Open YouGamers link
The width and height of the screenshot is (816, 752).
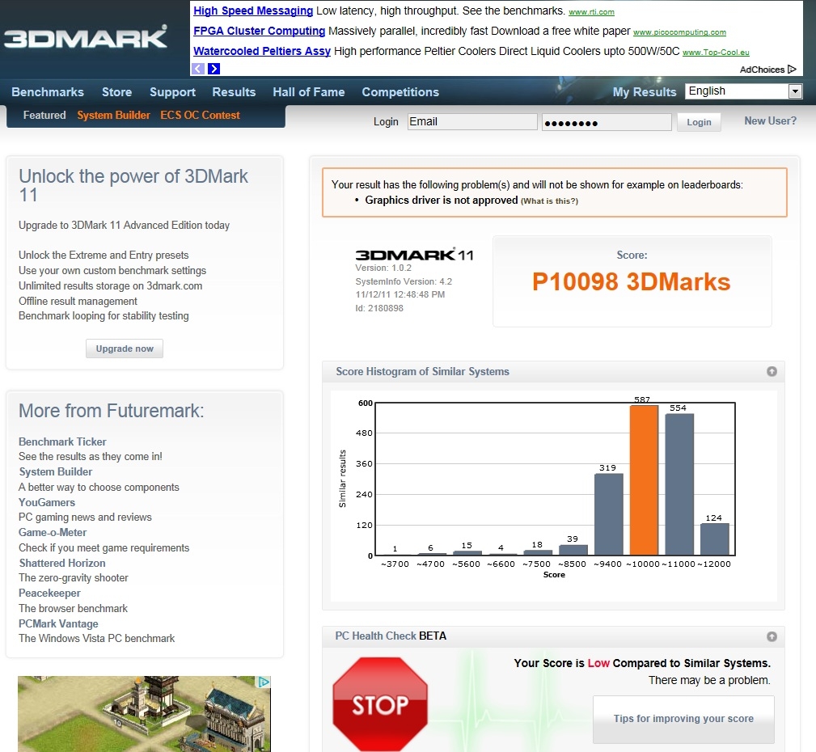(x=47, y=502)
